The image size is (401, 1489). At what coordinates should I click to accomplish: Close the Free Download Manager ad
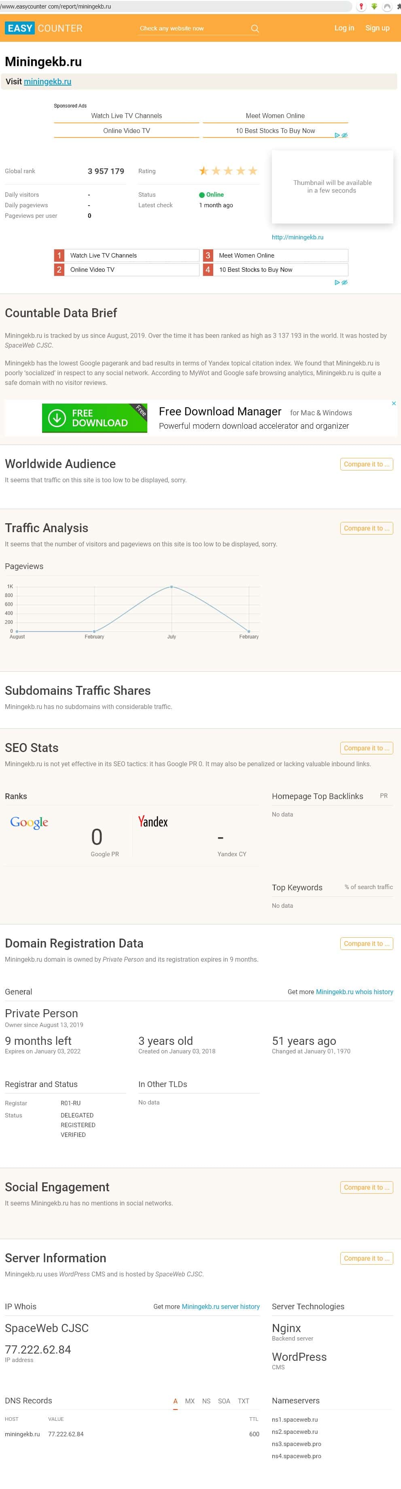click(394, 404)
